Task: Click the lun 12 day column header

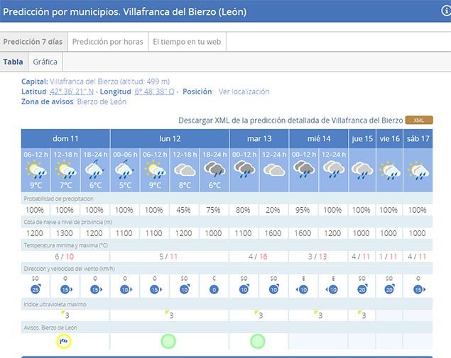Action: coord(170,138)
